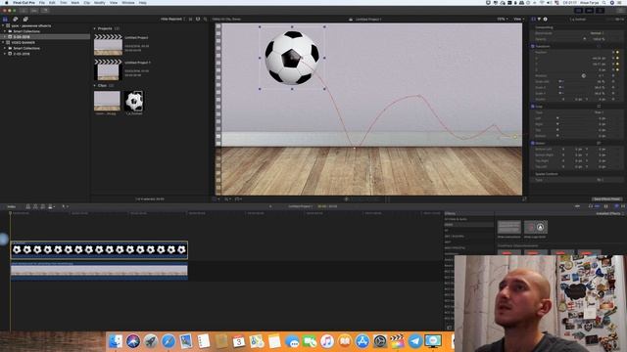Click the viewer fullscreen icon
The height and width of the screenshot is (352, 627).
524,198
